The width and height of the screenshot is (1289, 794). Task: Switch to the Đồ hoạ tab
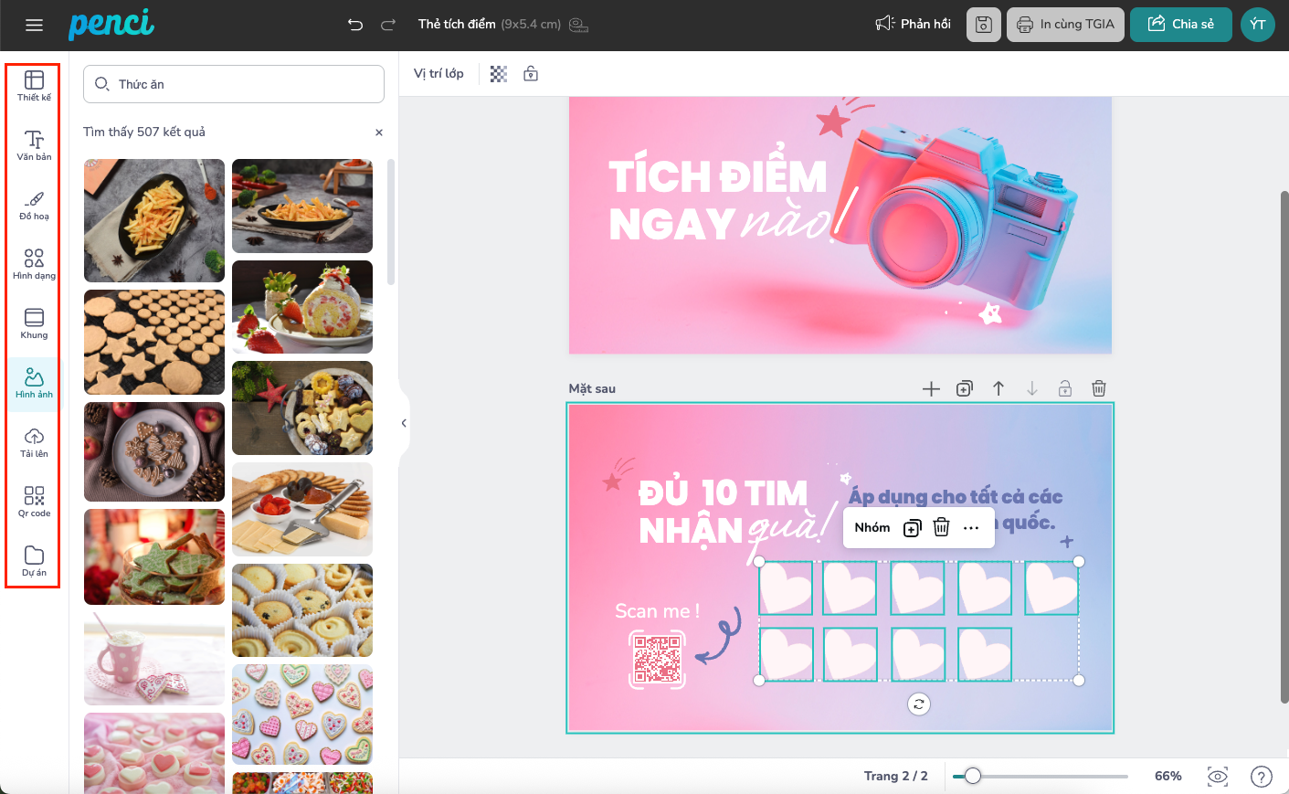[x=34, y=205]
